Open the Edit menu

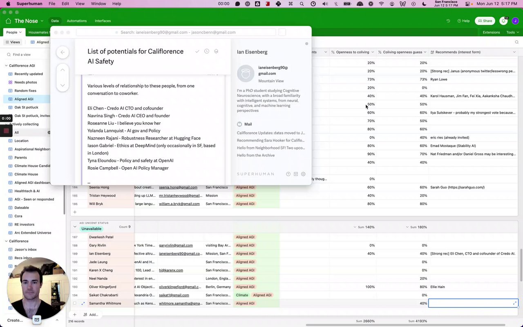(65, 4)
